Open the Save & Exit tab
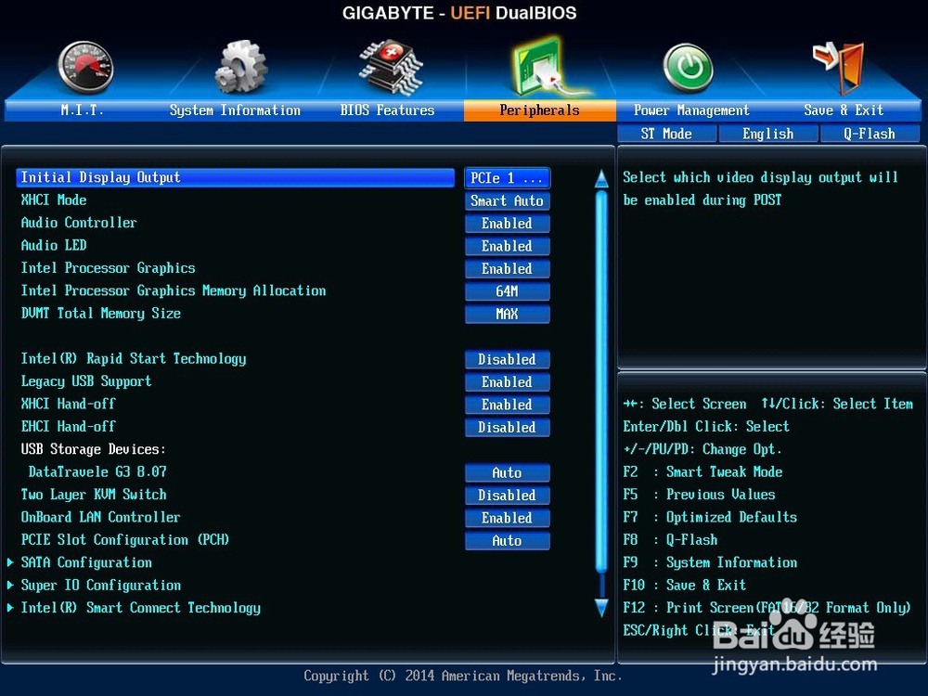The height and width of the screenshot is (696, 928). [844, 110]
